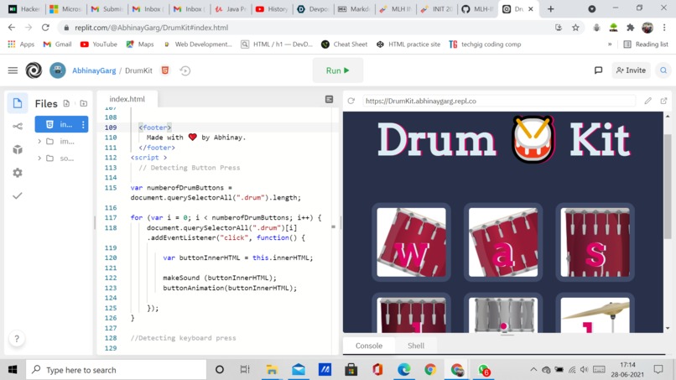Reload the browser page
The width and height of the screenshot is (676, 380).
(45, 28)
